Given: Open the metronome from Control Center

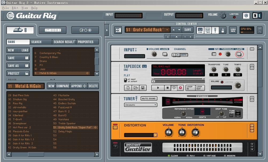Looking at the screenshot, I should tap(223, 30).
